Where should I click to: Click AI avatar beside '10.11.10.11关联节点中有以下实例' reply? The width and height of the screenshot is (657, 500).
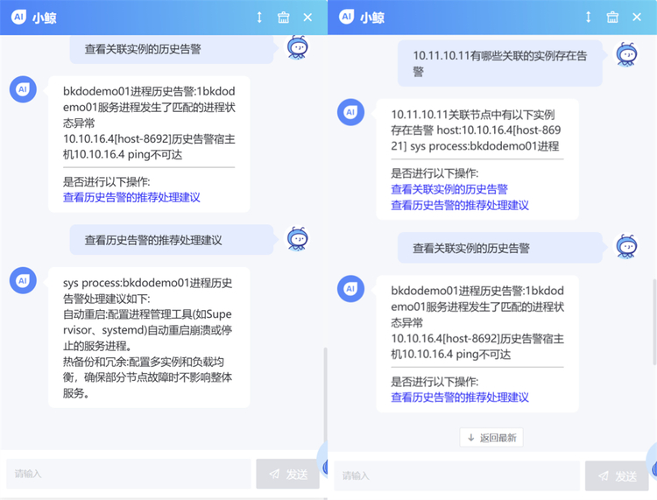tap(350, 112)
